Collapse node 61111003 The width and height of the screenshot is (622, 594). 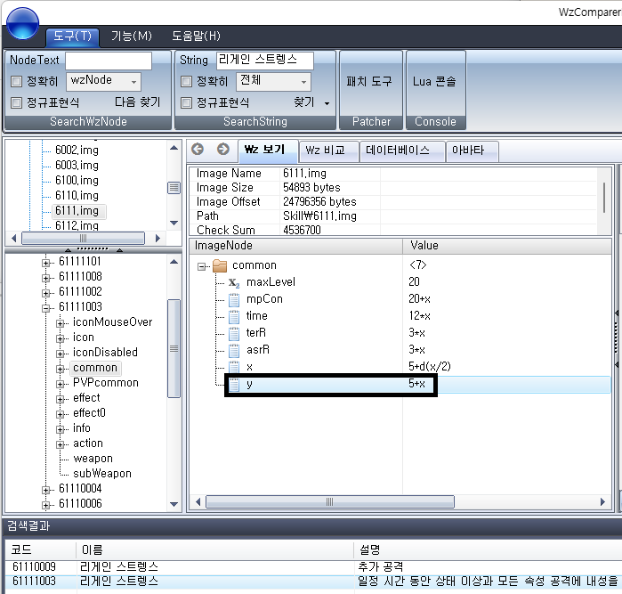point(46,308)
